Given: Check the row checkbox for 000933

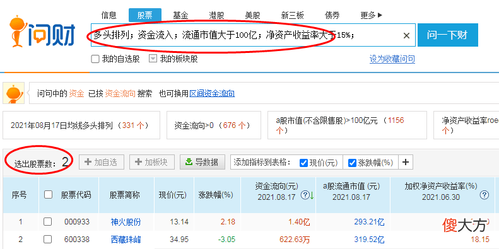Looking at the screenshot, I should [x=47, y=222].
